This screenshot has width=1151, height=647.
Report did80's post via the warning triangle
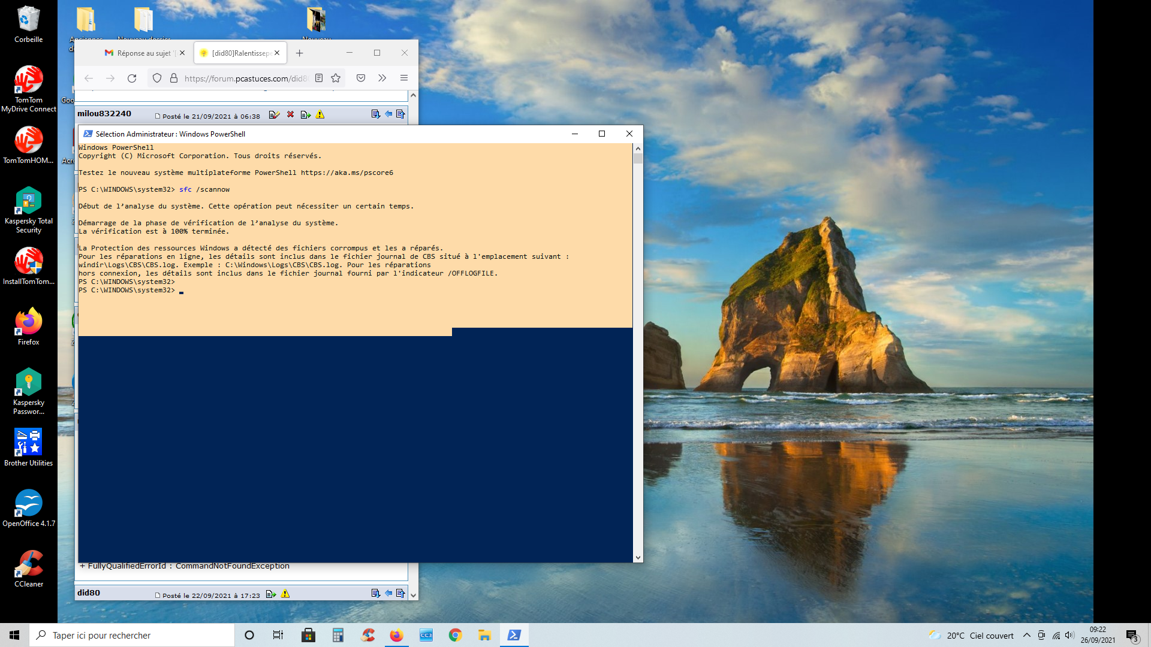tap(285, 594)
